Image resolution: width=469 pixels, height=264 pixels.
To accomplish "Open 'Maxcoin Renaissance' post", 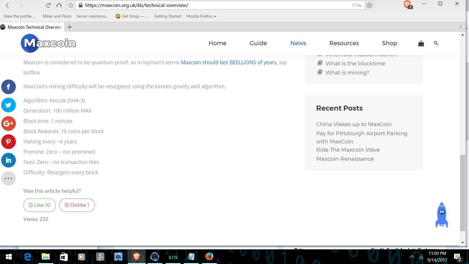I will coord(345,159).
